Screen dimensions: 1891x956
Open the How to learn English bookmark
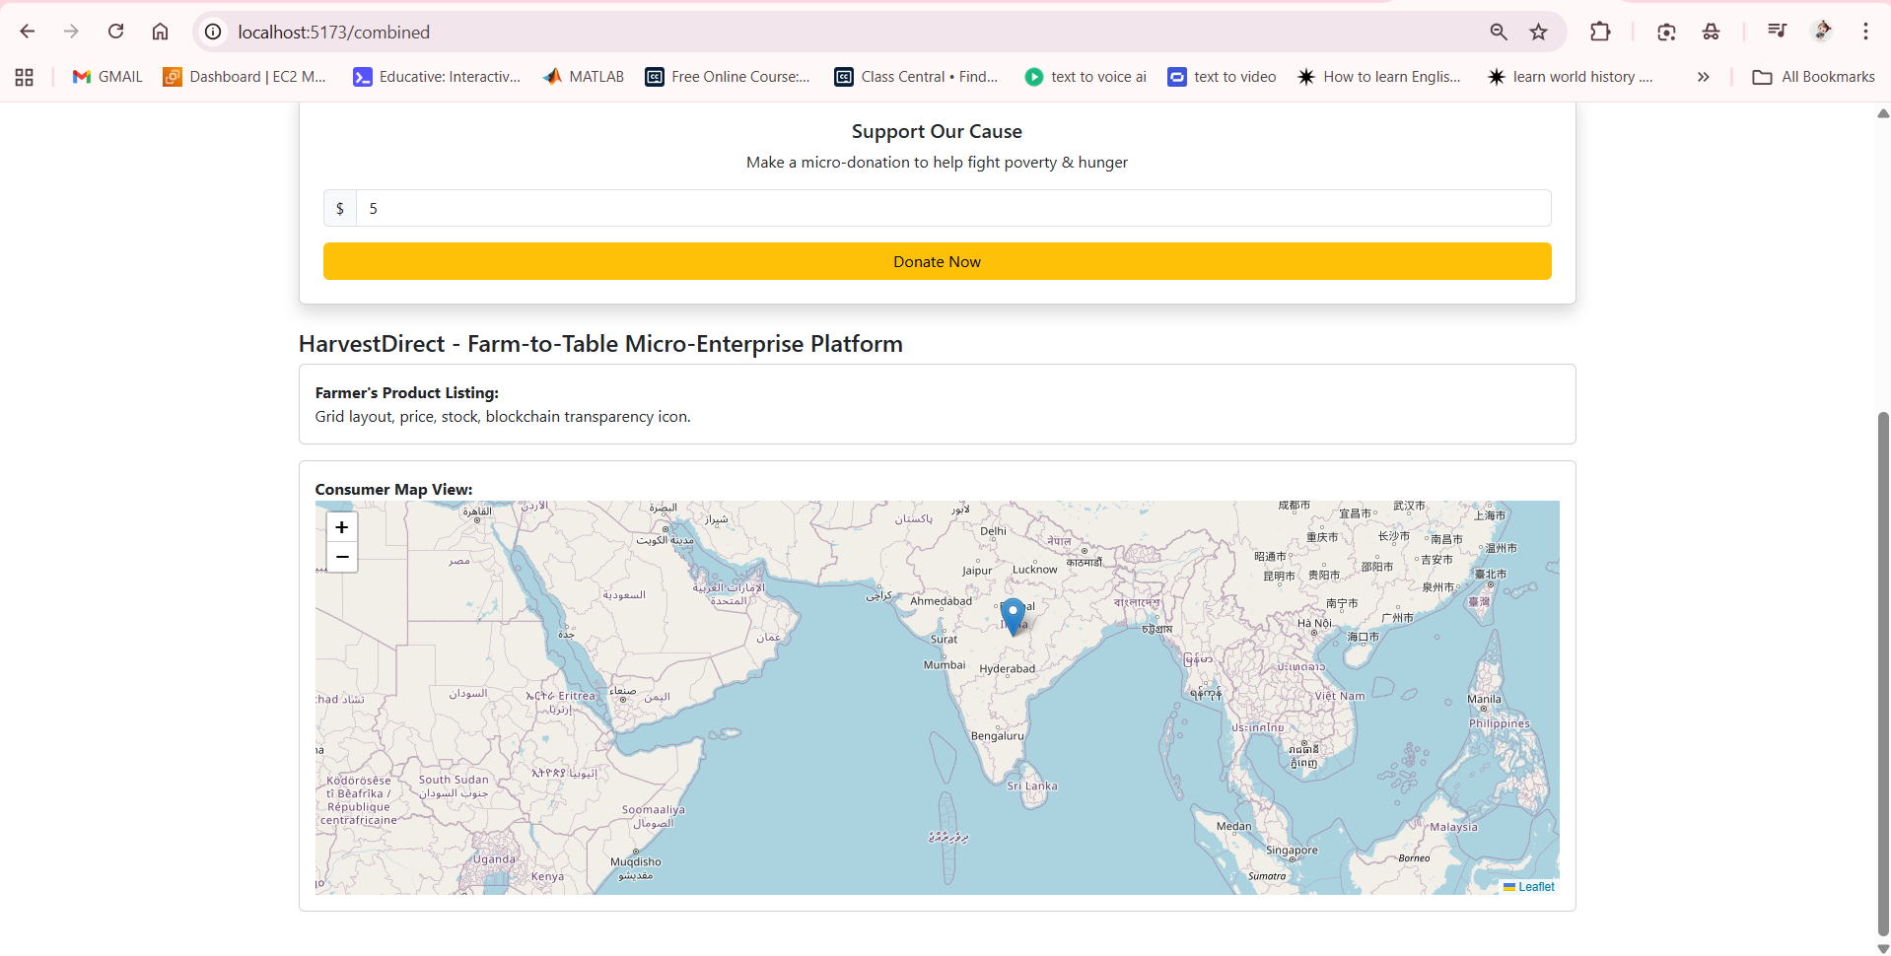pyautogui.click(x=1379, y=77)
